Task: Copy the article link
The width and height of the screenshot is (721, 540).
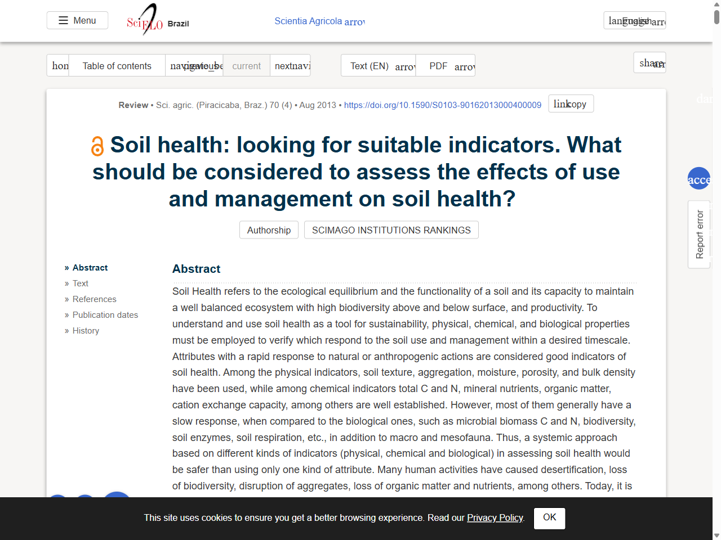Action: tap(571, 103)
